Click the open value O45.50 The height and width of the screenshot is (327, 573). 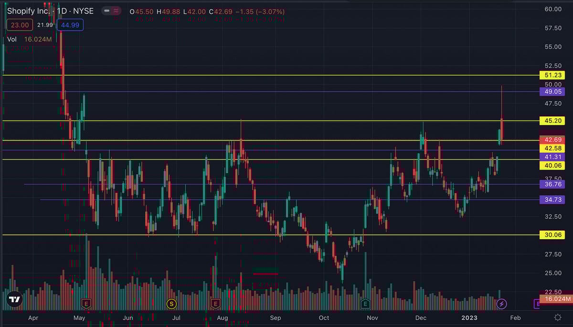(x=141, y=11)
